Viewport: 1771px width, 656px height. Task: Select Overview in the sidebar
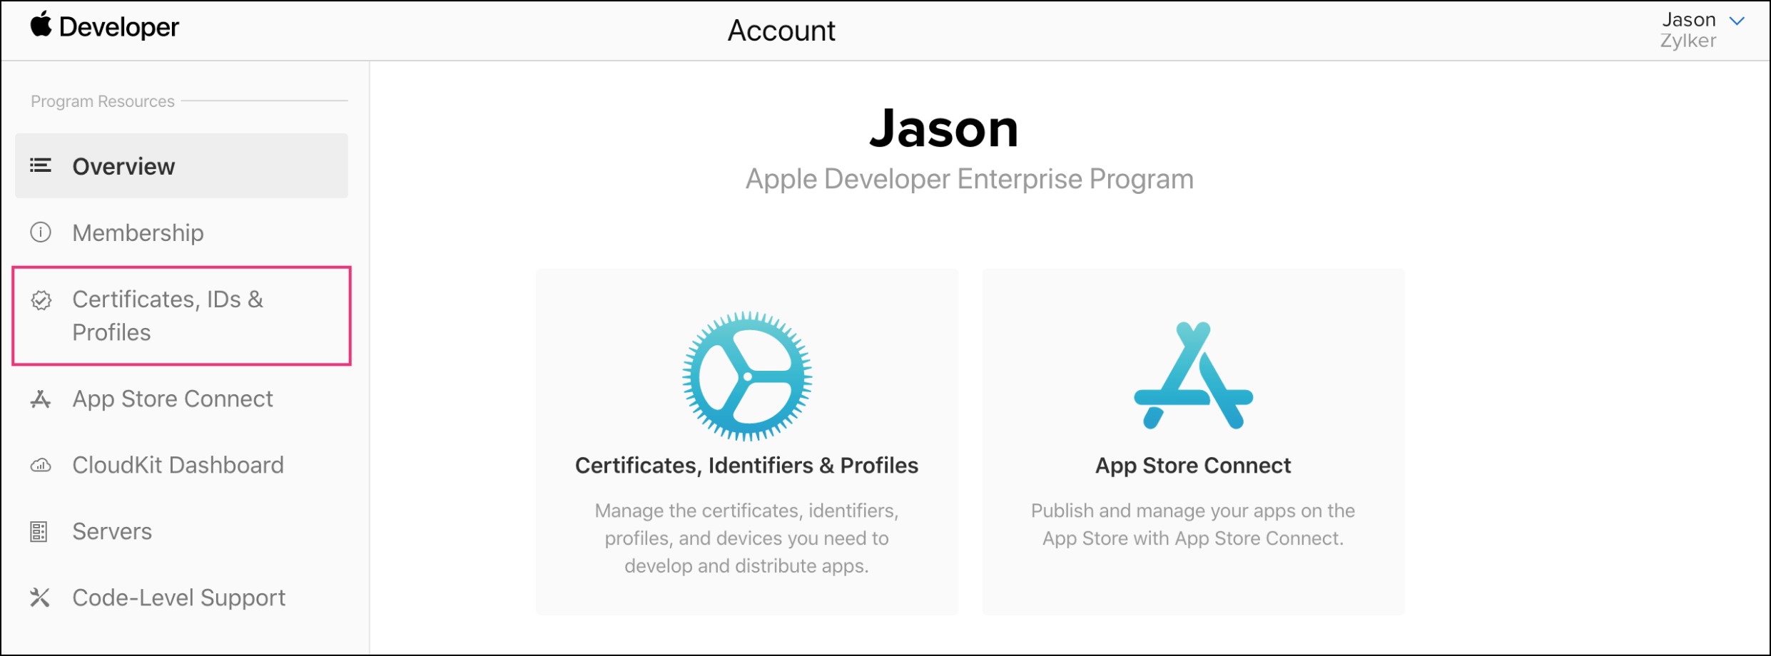(x=123, y=166)
